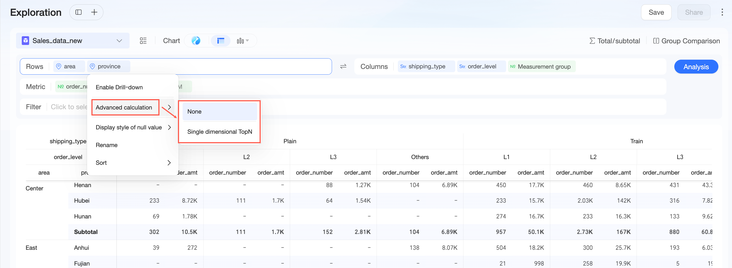Screen dimensions: 732x268
Task: Click the Group Comparison option
Action: point(686,41)
